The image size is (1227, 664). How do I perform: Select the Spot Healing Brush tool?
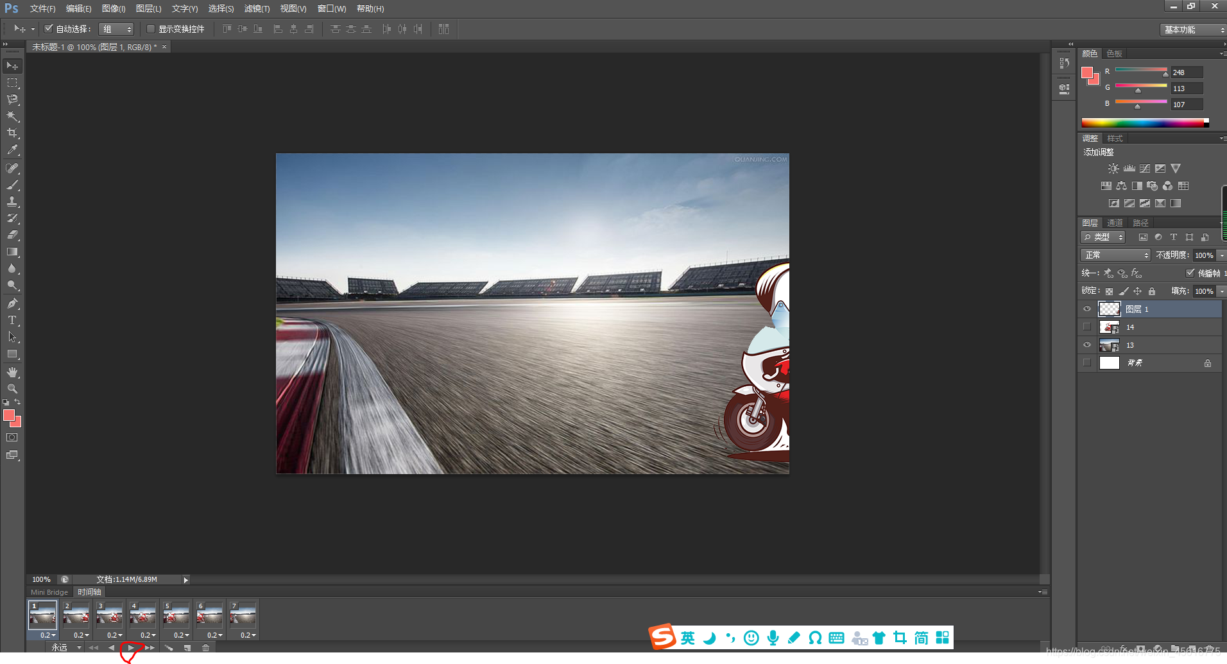point(12,168)
